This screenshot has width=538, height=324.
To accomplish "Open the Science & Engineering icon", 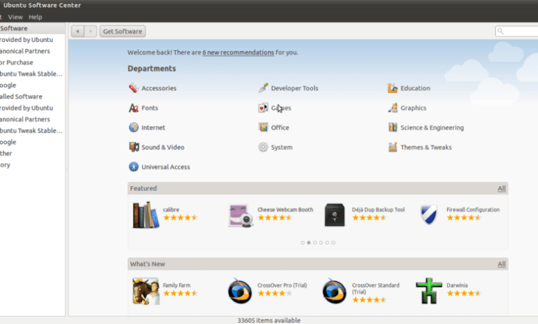I will (392, 128).
